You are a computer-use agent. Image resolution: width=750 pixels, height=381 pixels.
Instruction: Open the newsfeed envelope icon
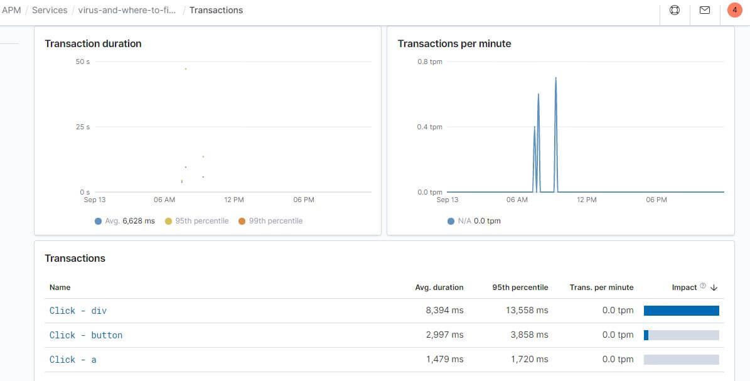704,10
